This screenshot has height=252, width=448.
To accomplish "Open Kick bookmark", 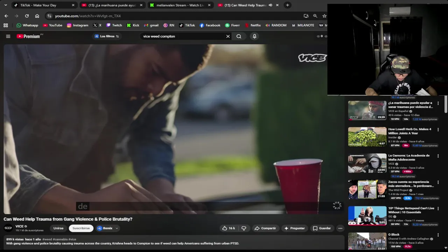I will pos(133,25).
